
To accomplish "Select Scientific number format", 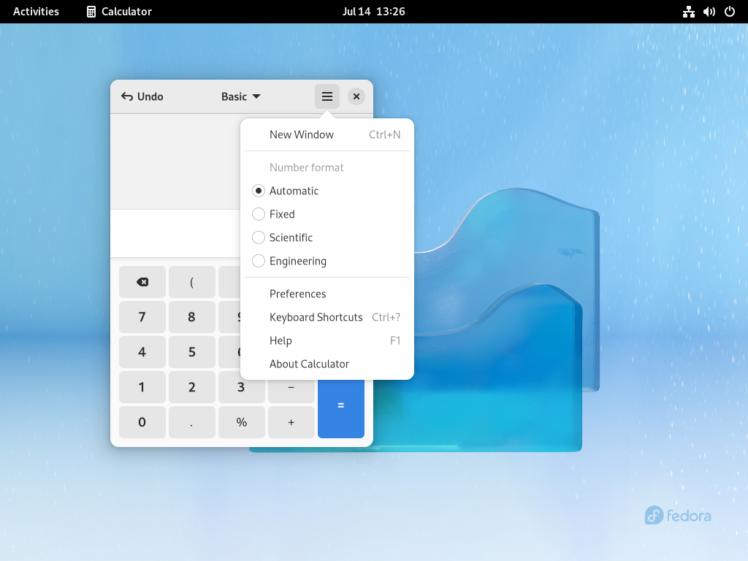I will pyautogui.click(x=327, y=237).
